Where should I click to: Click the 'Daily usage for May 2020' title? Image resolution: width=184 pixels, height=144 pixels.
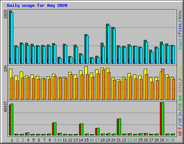37,5
